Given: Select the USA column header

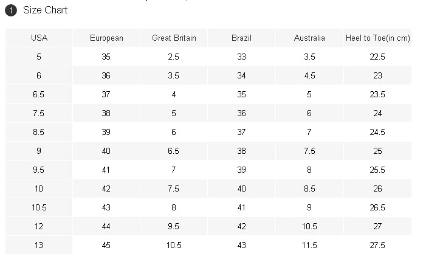Looking at the screenshot, I should pyautogui.click(x=39, y=38).
